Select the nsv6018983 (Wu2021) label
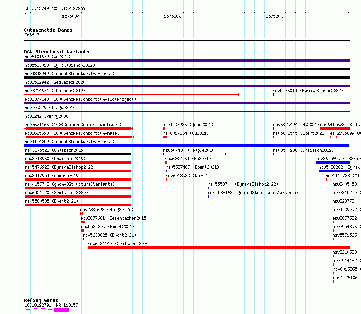Viewport: 361px width, 314px height. click(189, 176)
